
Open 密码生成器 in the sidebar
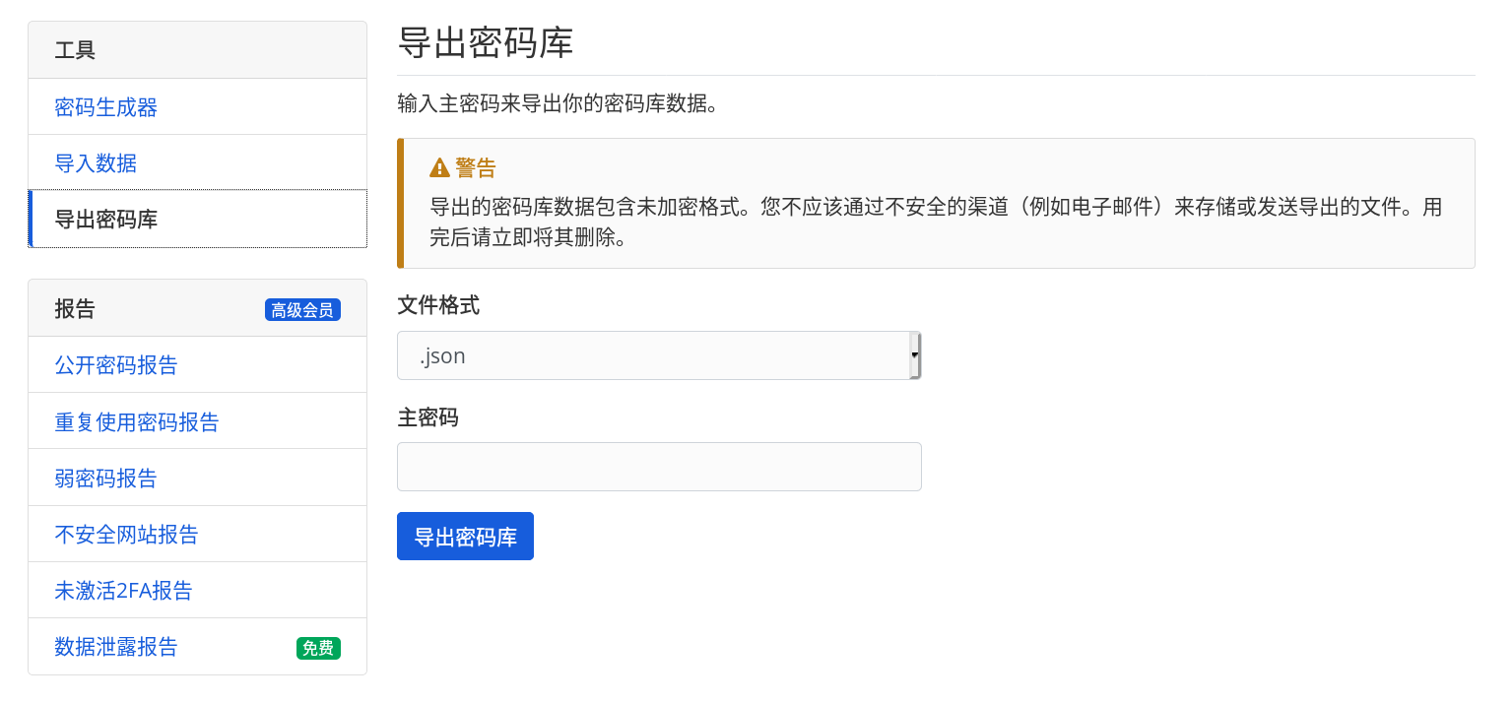click(x=106, y=107)
